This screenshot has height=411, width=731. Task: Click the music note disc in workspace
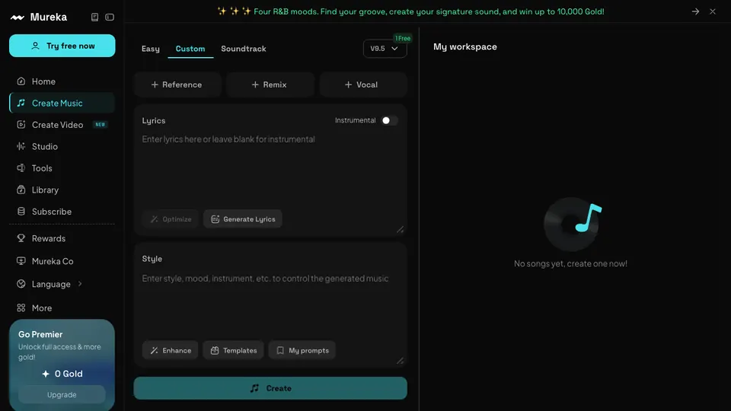573,224
